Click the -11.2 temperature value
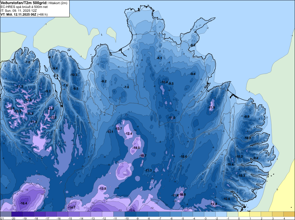The width and height of the screenshot is (295, 220). click(x=34, y=122)
